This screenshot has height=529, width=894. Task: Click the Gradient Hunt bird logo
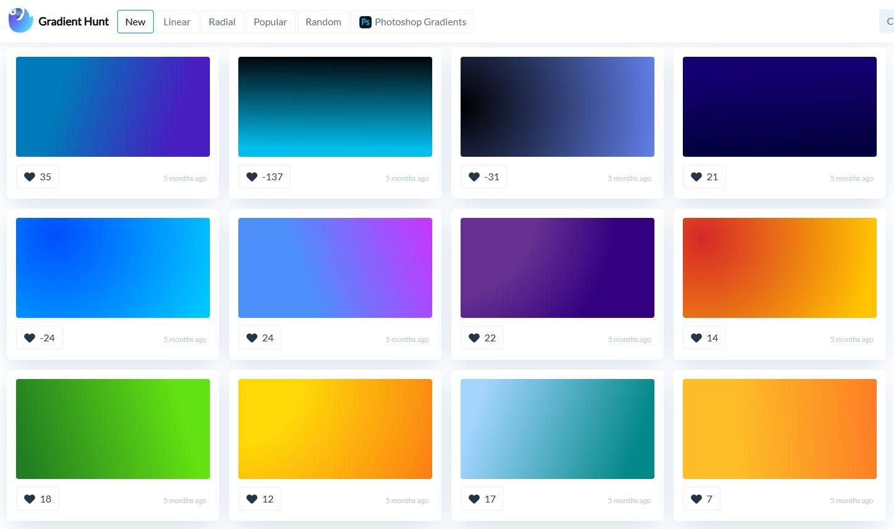click(20, 21)
